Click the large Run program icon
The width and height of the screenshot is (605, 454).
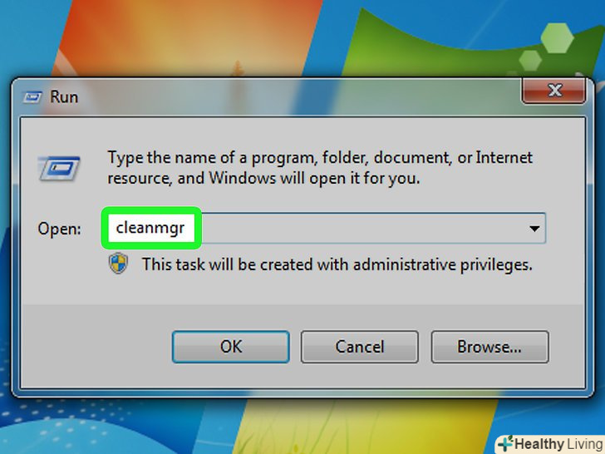(x=59, y=168)
